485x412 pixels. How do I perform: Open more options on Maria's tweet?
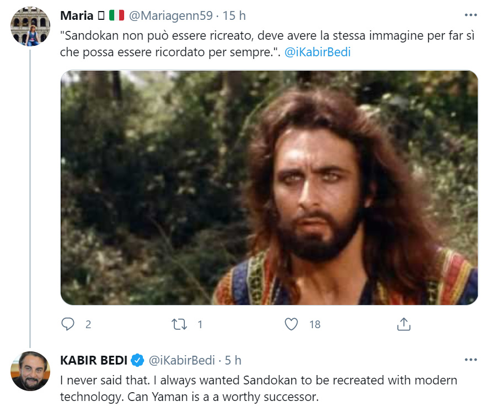pos(470,15)
